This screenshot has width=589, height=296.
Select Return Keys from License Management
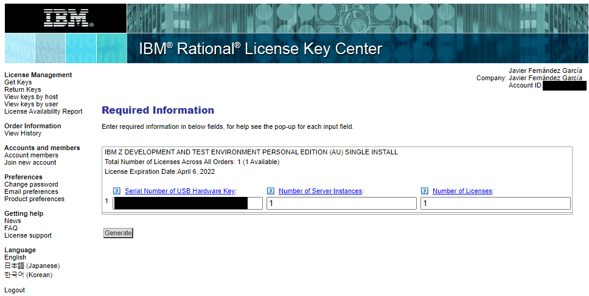[23, 90]
